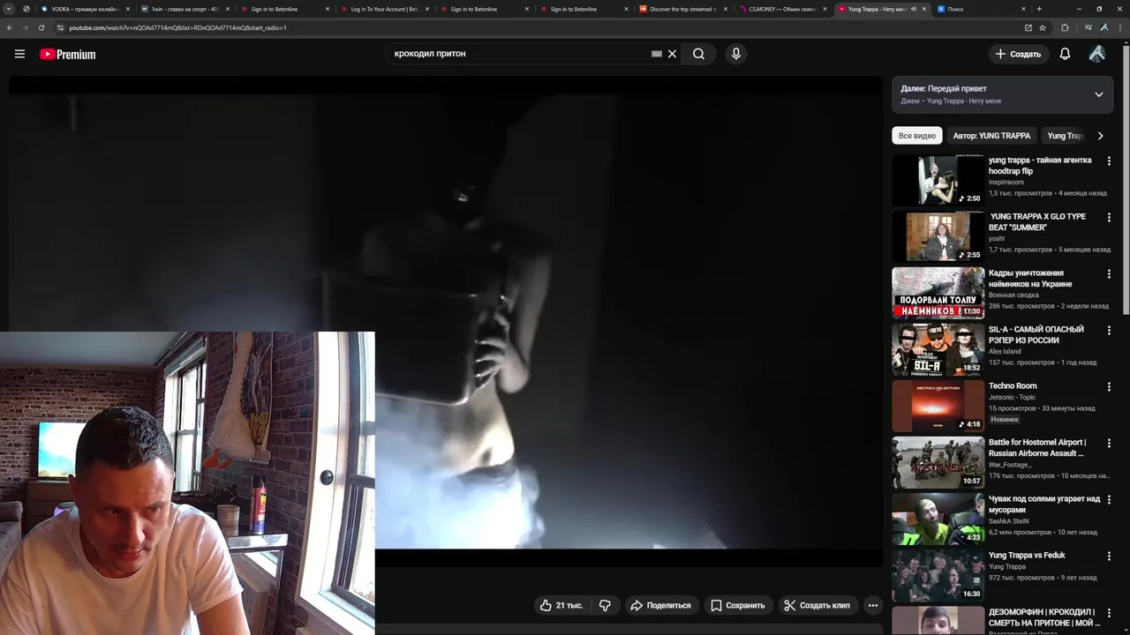The width and height of the screenshot is (1130, 635).
Task: Open options for yung trappa тайная агентка video
Action: click(x=1109, y=161)
